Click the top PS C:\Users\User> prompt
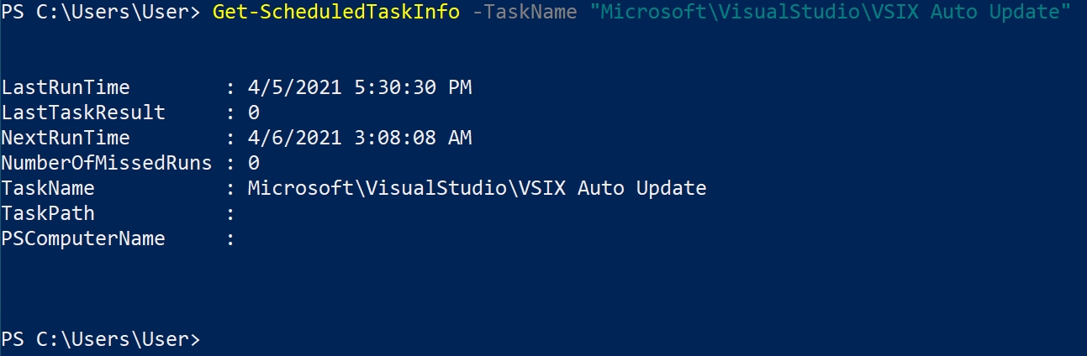 coord(101,13)
